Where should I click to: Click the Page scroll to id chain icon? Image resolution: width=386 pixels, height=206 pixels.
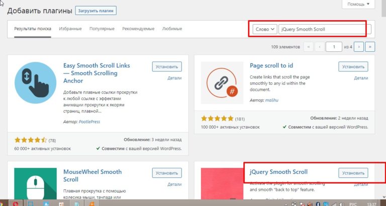pyautogui.click(x=222, y=83)
